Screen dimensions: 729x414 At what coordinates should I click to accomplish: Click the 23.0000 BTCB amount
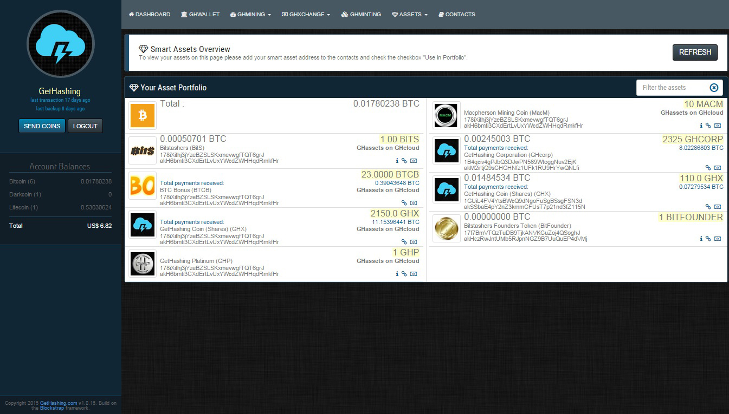390,175
